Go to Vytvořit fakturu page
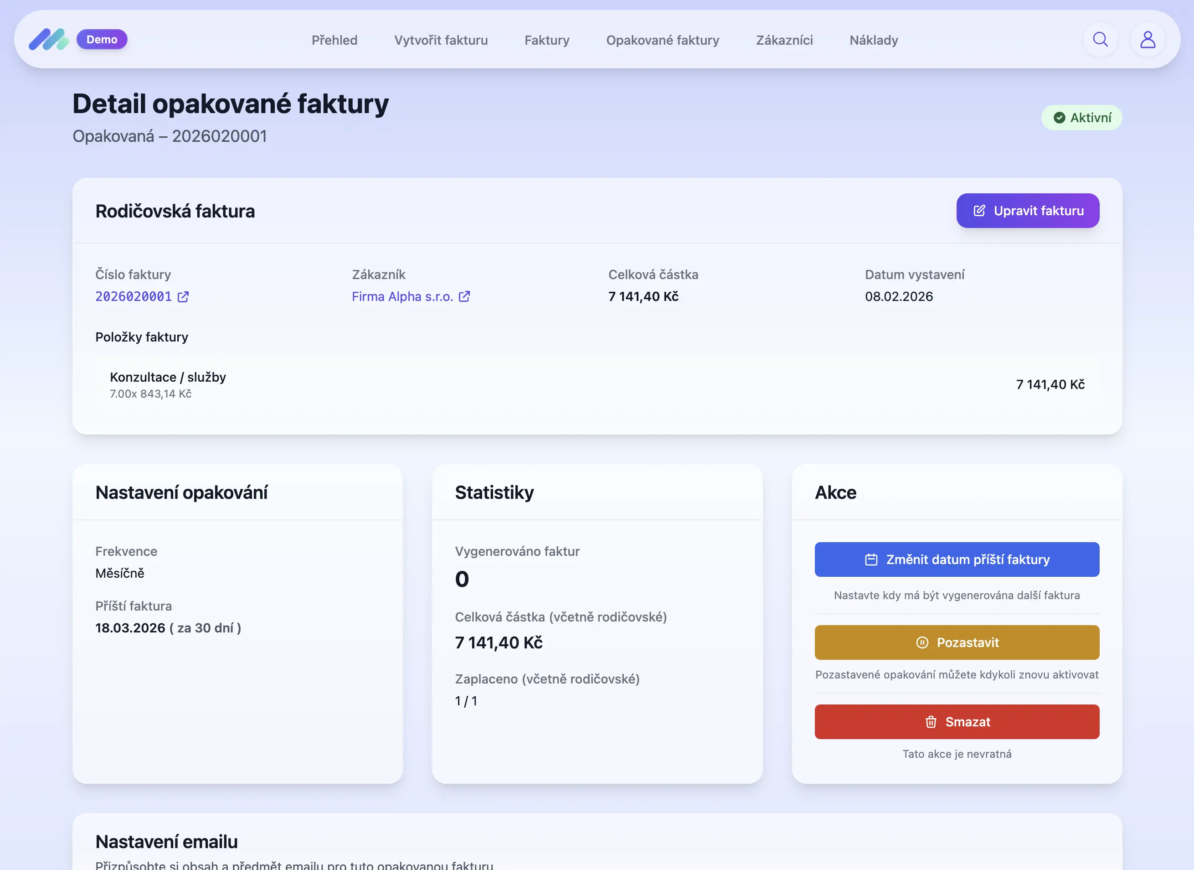Image resolution: width=1194 pixels, height=870 pixels. click(x=441, y=40)
